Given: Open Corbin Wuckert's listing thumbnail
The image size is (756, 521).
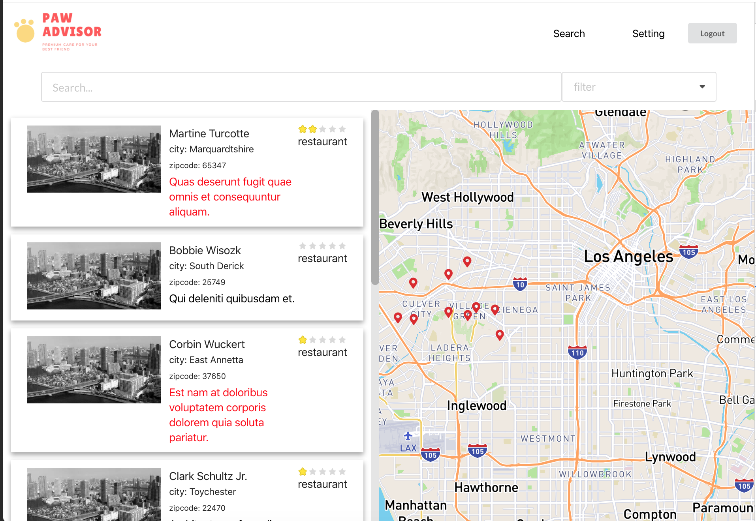Looking at the screenshot, I should (x=94, y=370).
